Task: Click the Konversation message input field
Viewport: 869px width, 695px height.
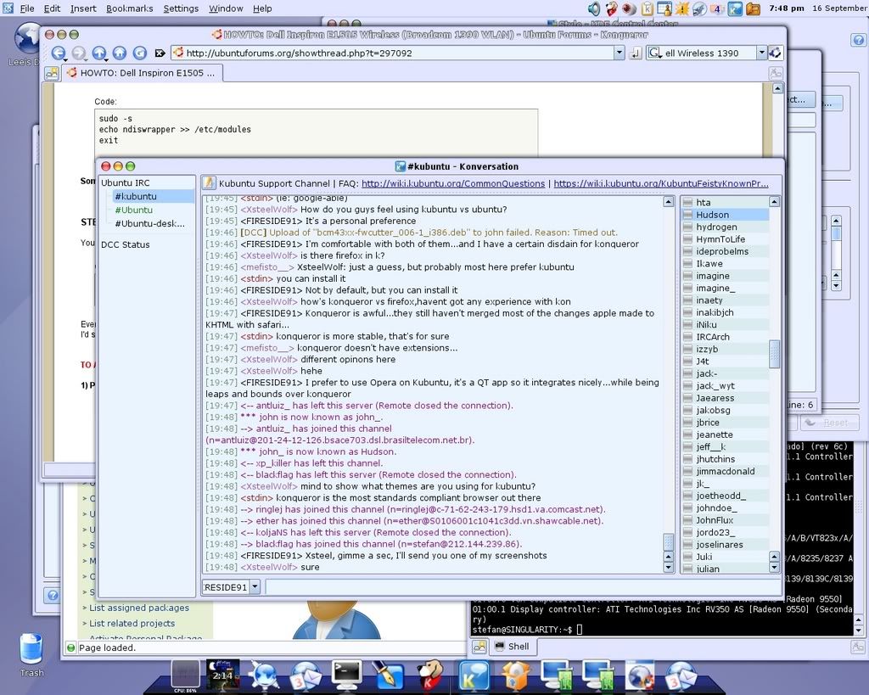Action: (x=522, y=586)
